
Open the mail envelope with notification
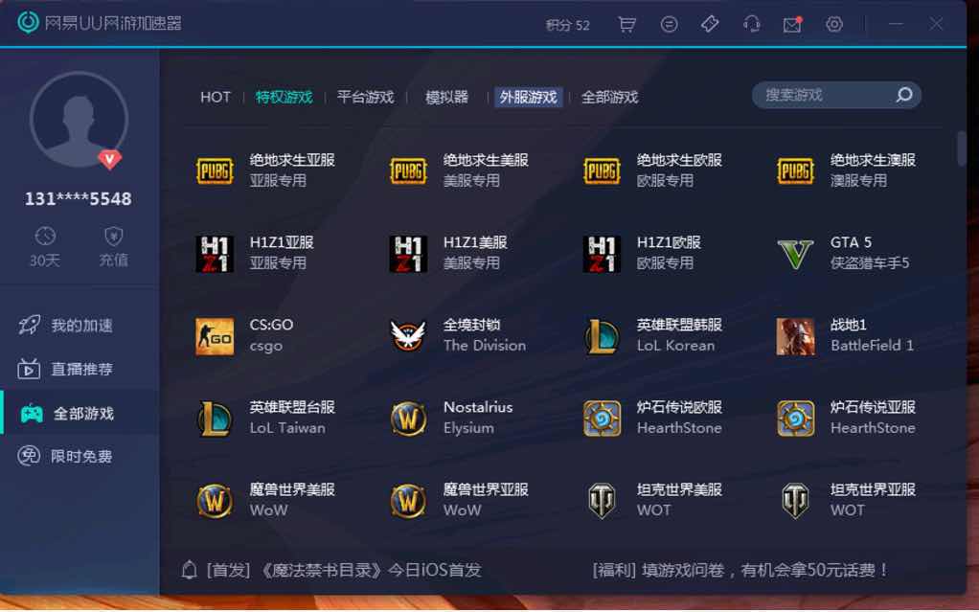(x=792, y=24)
